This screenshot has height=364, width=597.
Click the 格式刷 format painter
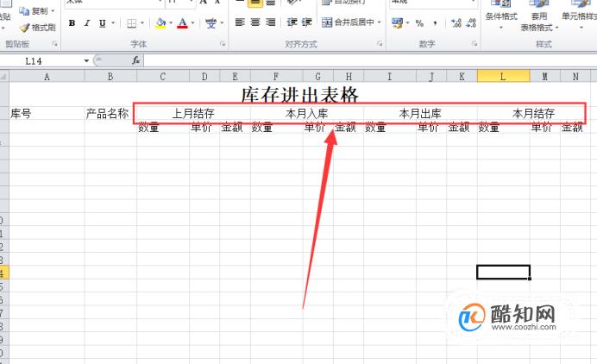point(37,28)
